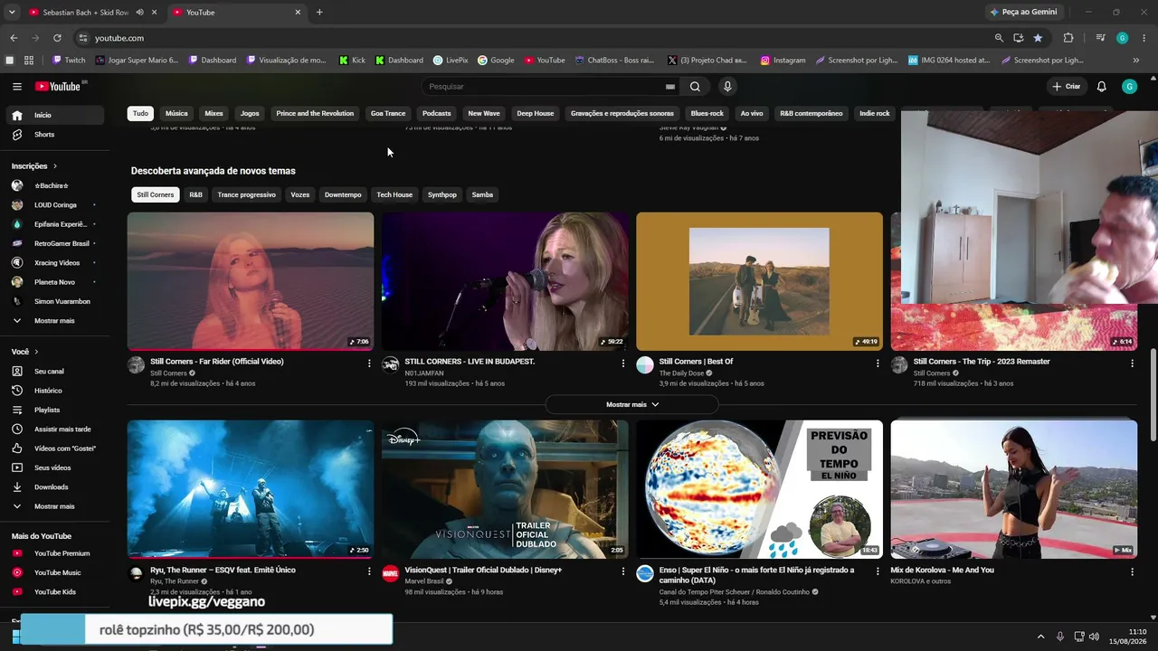Select the Deep House filter chip
Viewport: 1158px width, 651px height.
(535, 114)
